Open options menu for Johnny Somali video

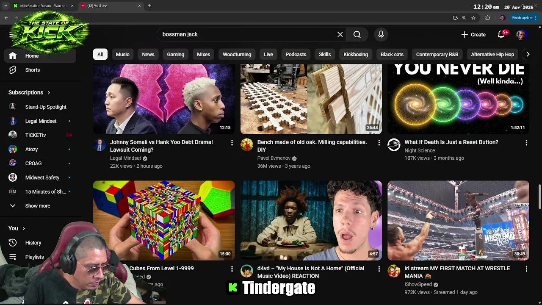(232, 143)
